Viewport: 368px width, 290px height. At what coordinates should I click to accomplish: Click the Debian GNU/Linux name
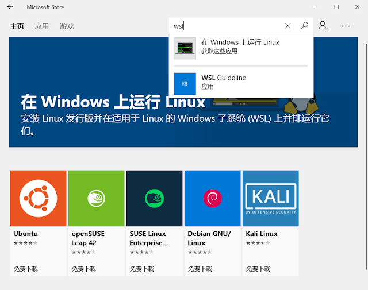coord(209,238)
